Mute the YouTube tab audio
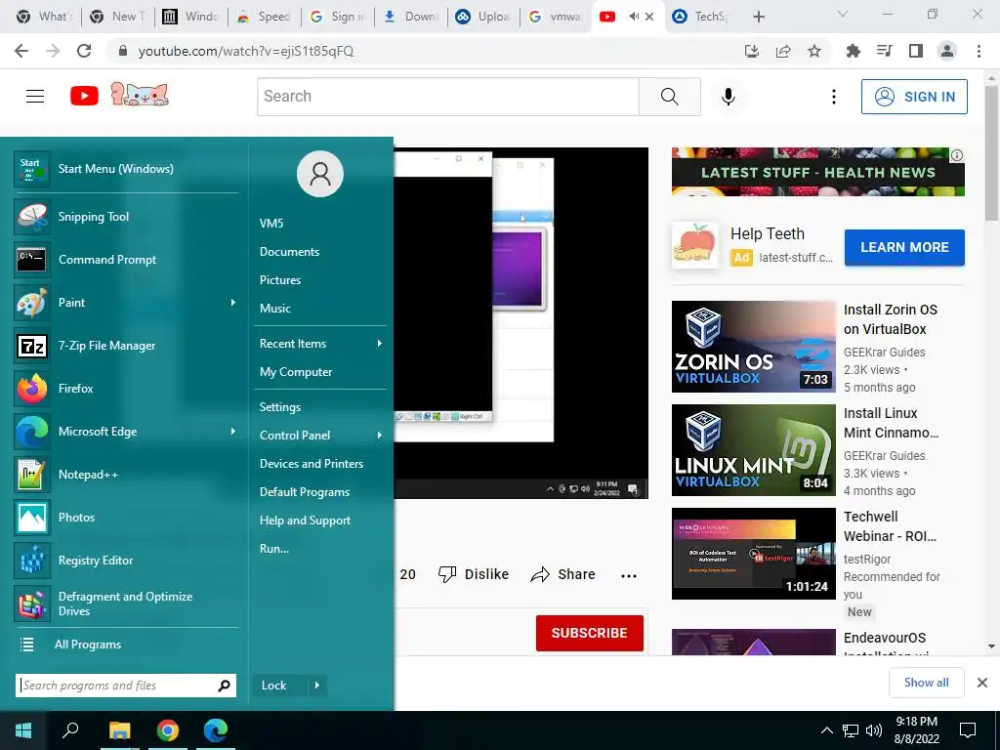1000x750 pixels. tap(633, 17)
